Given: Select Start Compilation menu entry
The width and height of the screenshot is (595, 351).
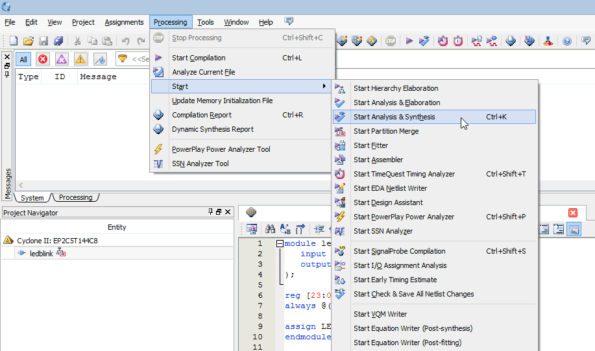Looking at the screenshot, I should 242,58.
